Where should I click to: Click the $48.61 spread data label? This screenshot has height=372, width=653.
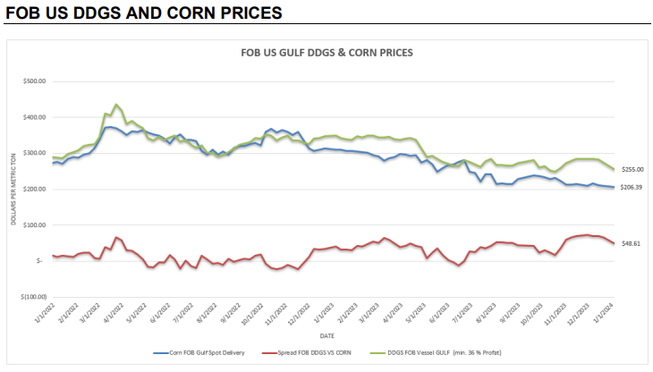(x=631, y=243)
